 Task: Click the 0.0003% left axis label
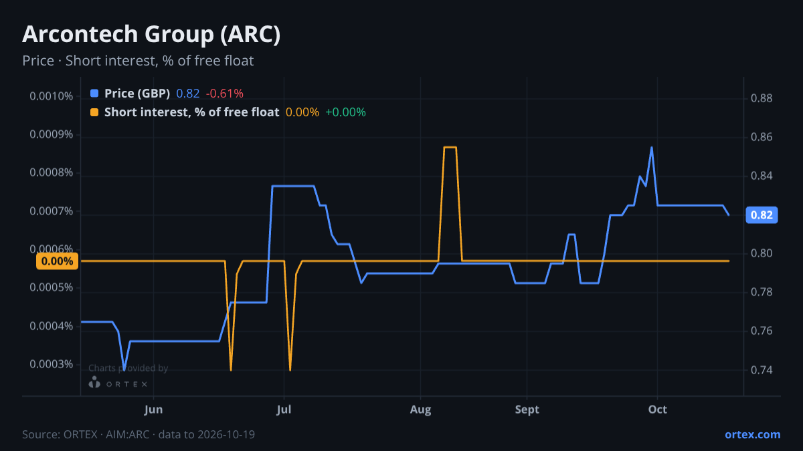51,365
